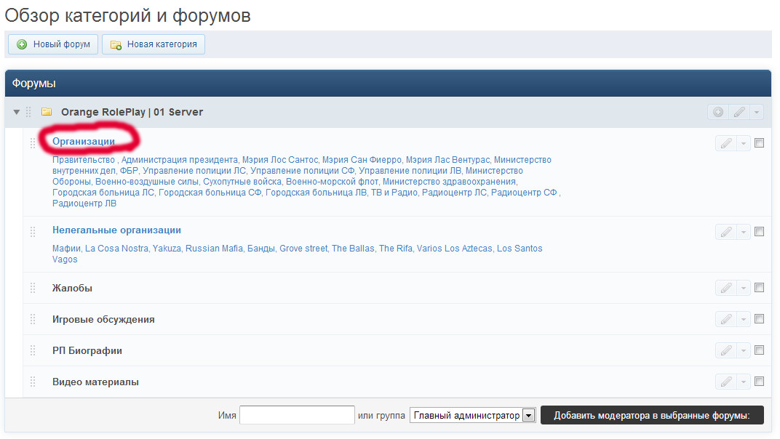The image size is (780, 439).
Task: Click the Новая категория button
Action: point(154,44)
